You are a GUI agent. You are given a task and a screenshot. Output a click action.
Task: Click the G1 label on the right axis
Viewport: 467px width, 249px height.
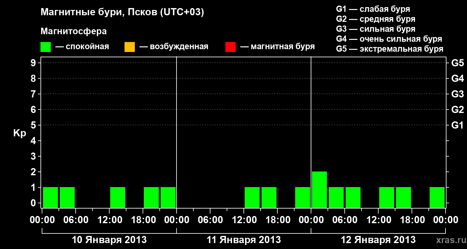(x=457, y=125)
